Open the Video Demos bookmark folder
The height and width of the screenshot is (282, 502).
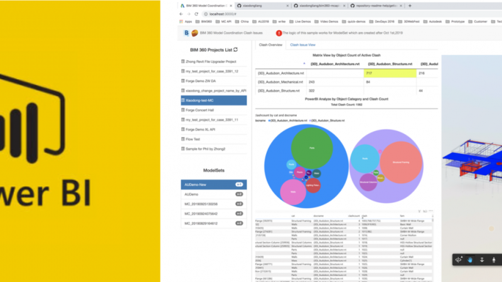click(x=326, y=21)
